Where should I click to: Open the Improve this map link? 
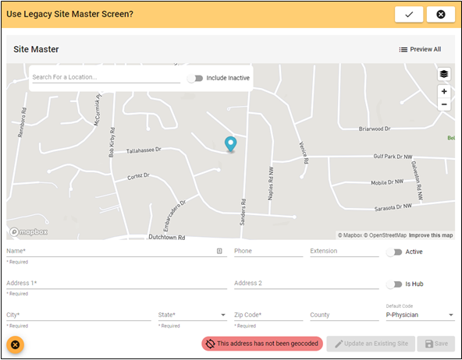coord(431,235)
